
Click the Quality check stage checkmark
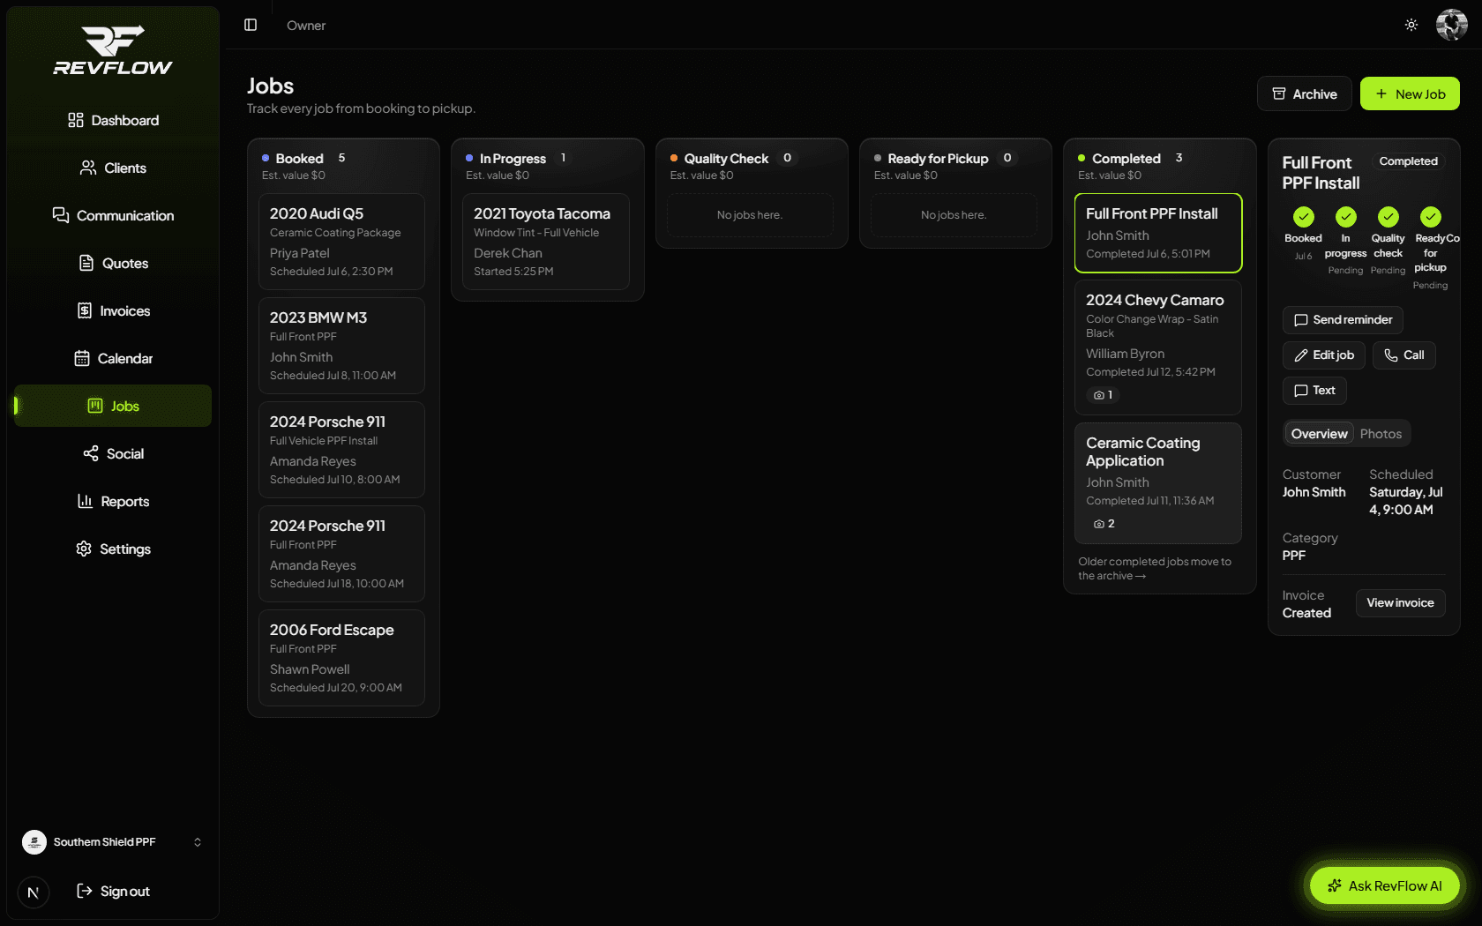[1388, 217]
